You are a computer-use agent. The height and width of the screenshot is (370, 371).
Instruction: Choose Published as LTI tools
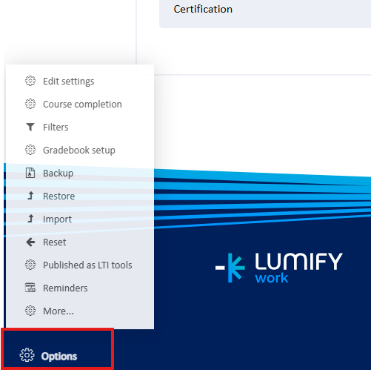click(x=87, y=265)
